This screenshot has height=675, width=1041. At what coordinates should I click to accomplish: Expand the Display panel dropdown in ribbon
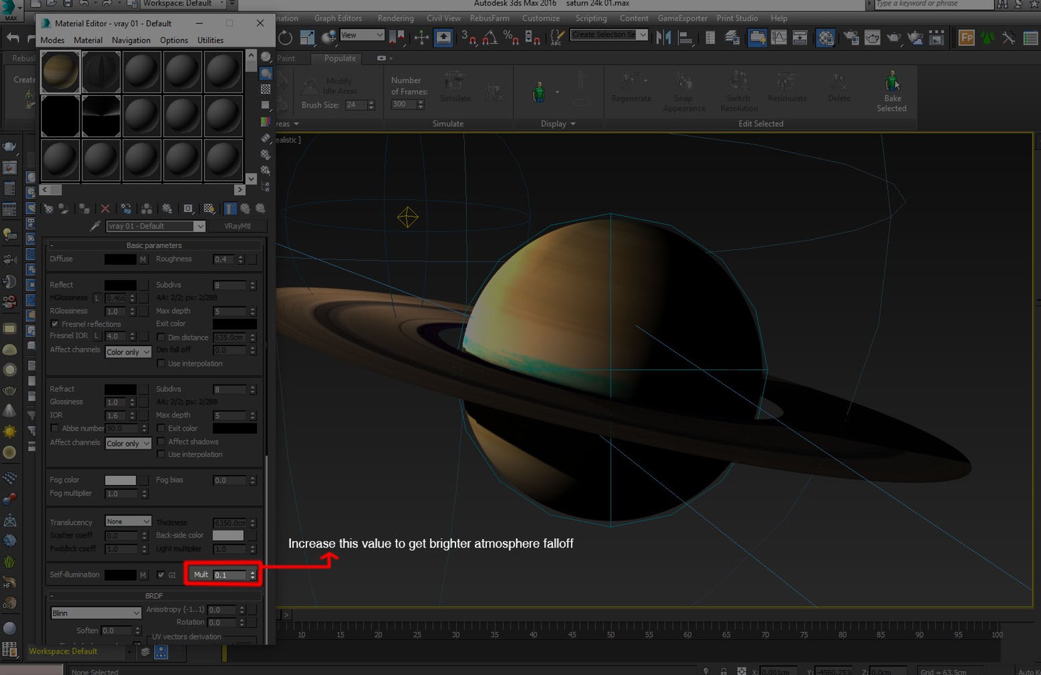click(x=558, y=124)
